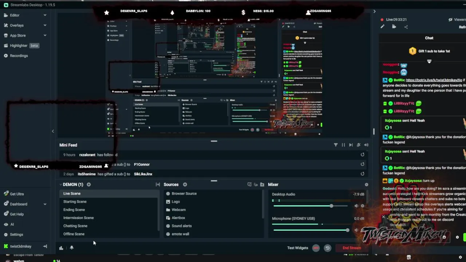Expand the Overlays submenu chevron
Viewport: 466px width, 262px height.
click(x=45, y=25)
